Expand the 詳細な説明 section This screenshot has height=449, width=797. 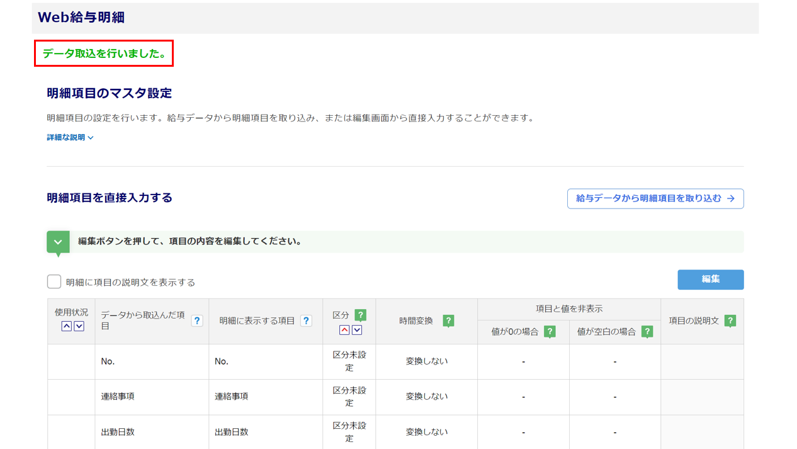(70, 137)
